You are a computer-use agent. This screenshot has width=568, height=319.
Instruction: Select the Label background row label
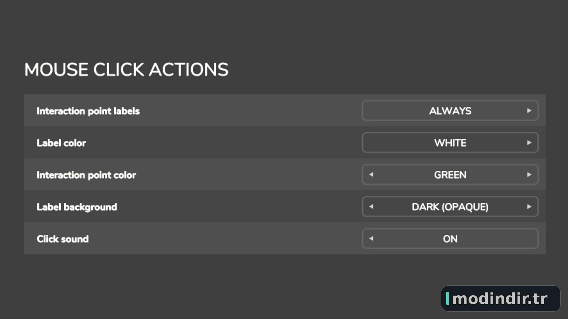[x=77, y=207]
